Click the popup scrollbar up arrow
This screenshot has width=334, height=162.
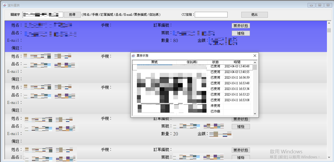point(255,62)
